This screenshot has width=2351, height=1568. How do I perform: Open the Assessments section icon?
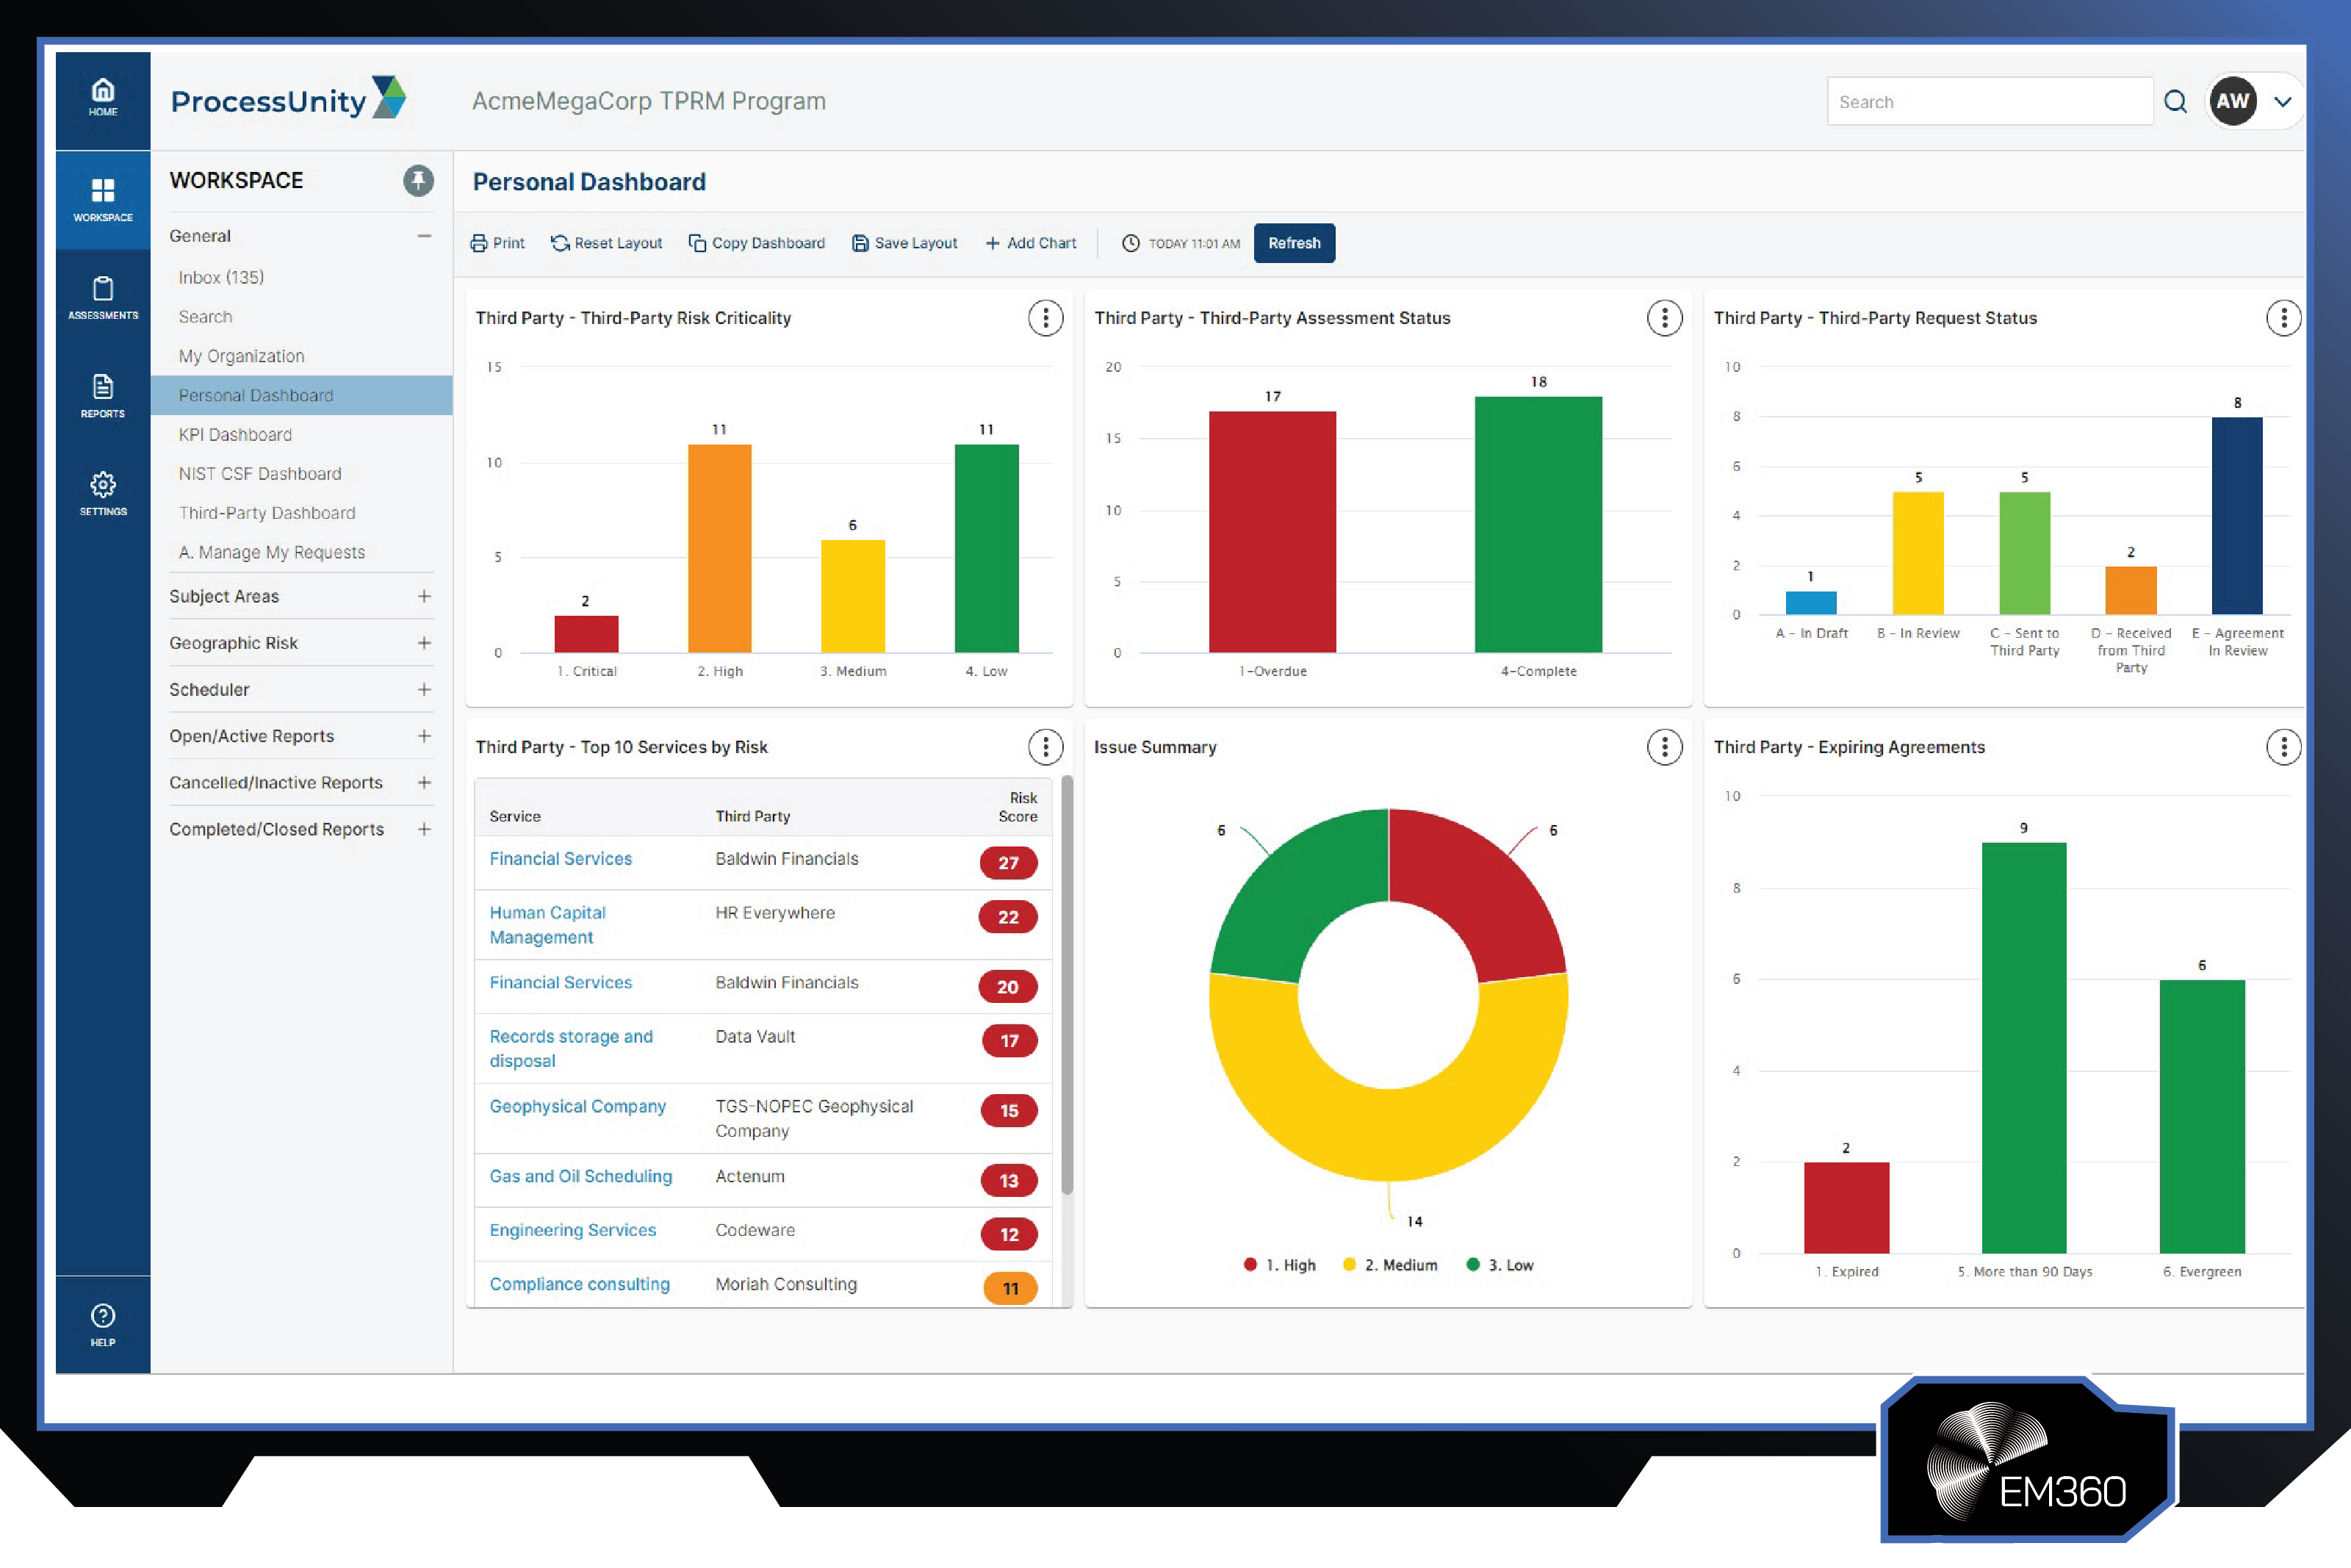[x=103, y=298]
